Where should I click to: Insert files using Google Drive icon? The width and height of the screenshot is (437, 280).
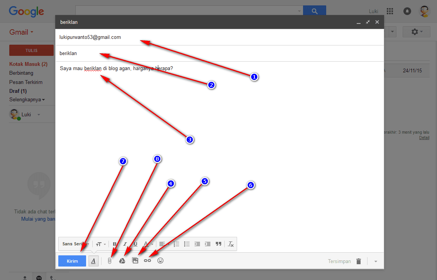pyautogui.click(x=122, y=261)
